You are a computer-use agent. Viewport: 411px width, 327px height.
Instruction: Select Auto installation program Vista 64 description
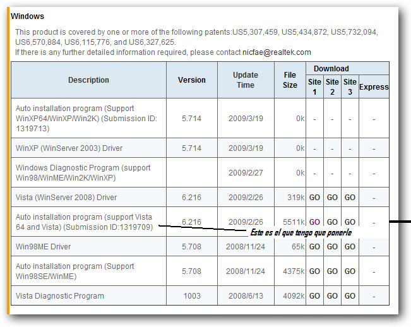click(x=84, y=222)
